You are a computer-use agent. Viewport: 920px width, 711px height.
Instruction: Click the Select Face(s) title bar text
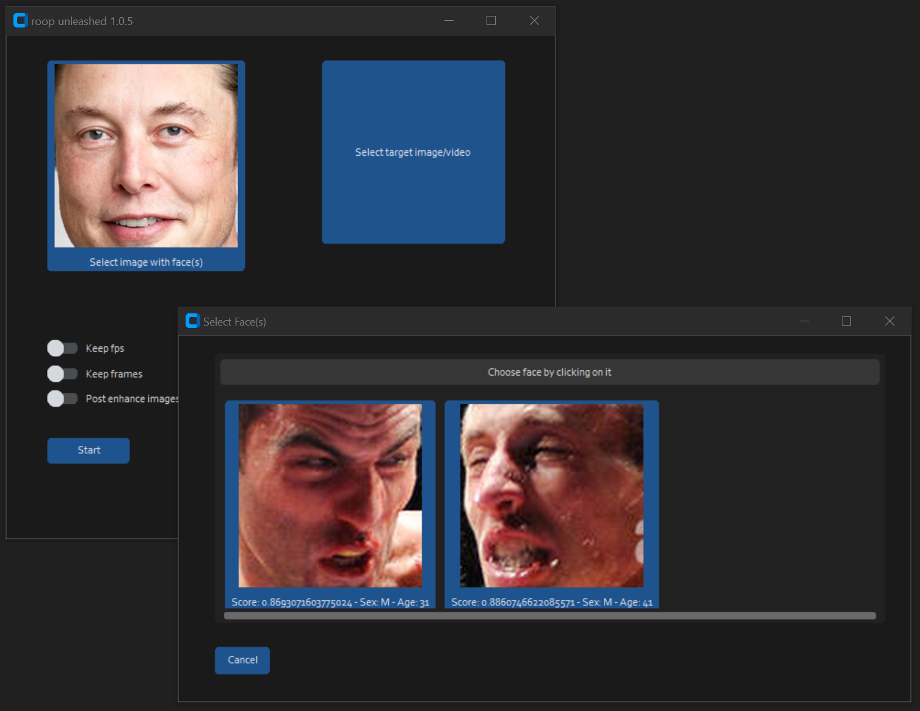(x=234, y=321)
